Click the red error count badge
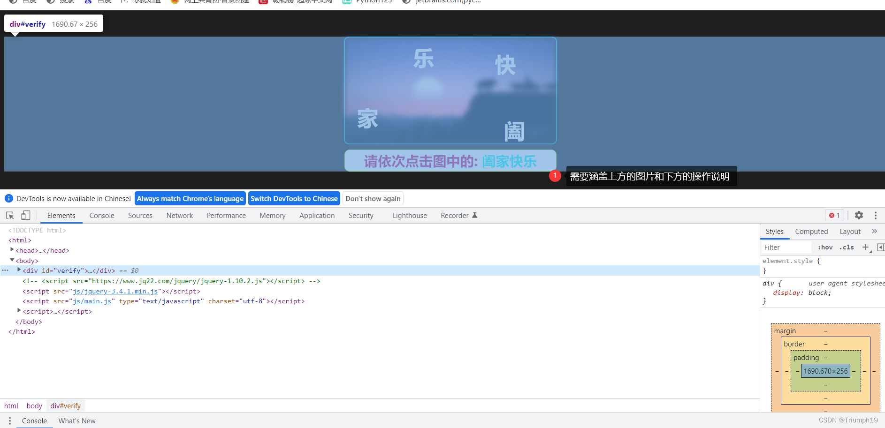 click(x=835, y=215)
